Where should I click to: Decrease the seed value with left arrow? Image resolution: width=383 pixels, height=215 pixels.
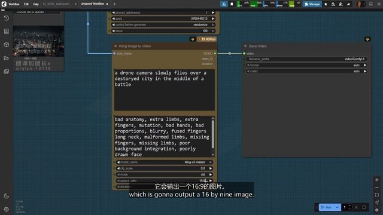click(x=113, y=19)
